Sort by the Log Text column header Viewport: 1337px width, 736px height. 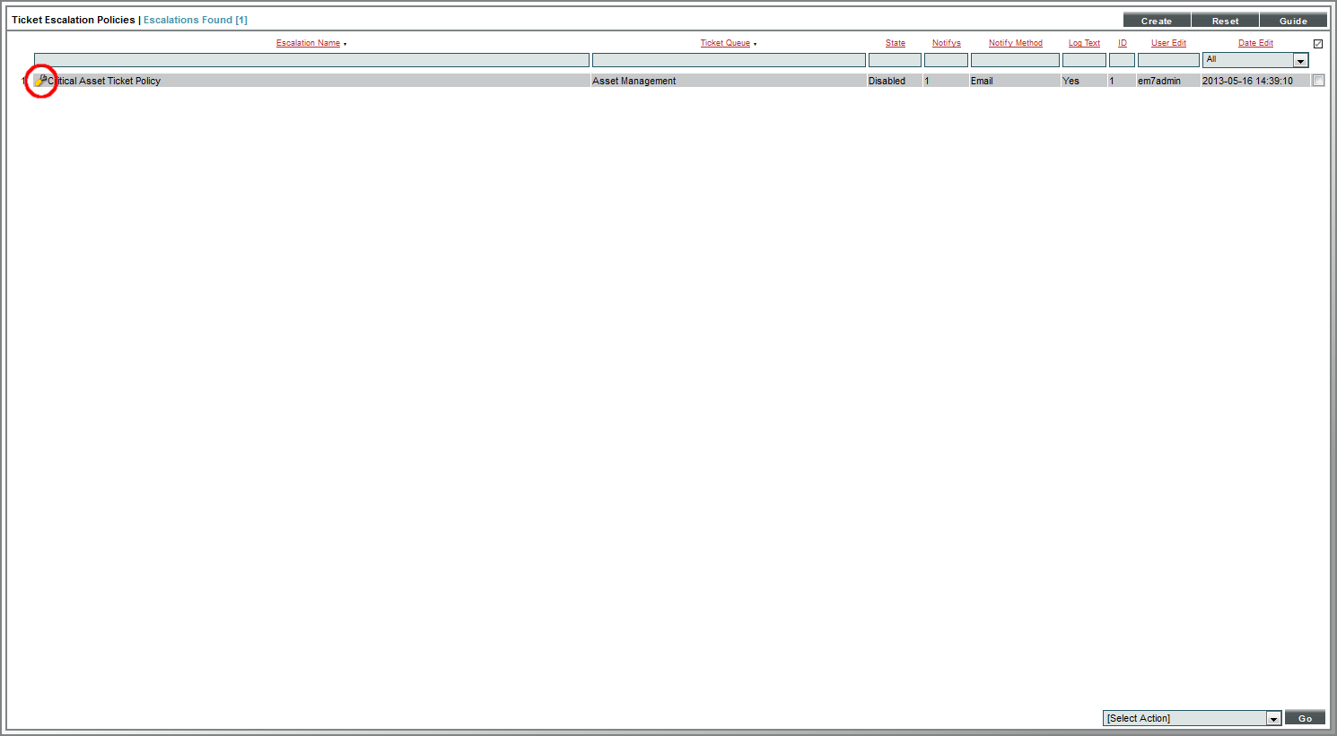click(1084, 43)
